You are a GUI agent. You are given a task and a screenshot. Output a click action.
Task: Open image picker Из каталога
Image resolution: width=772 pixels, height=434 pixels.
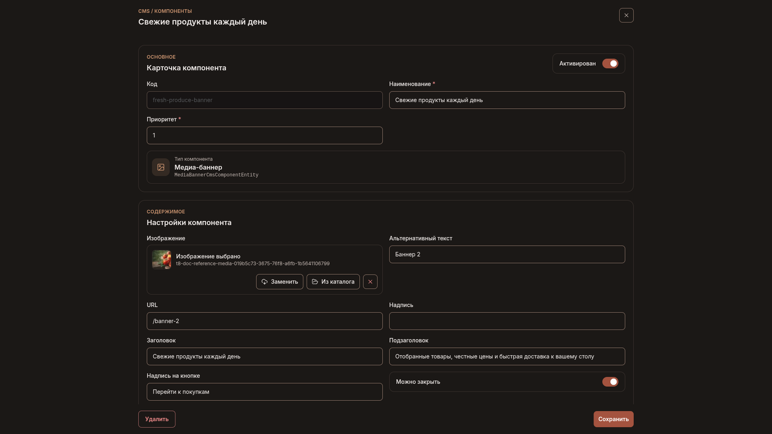point(333,282)
